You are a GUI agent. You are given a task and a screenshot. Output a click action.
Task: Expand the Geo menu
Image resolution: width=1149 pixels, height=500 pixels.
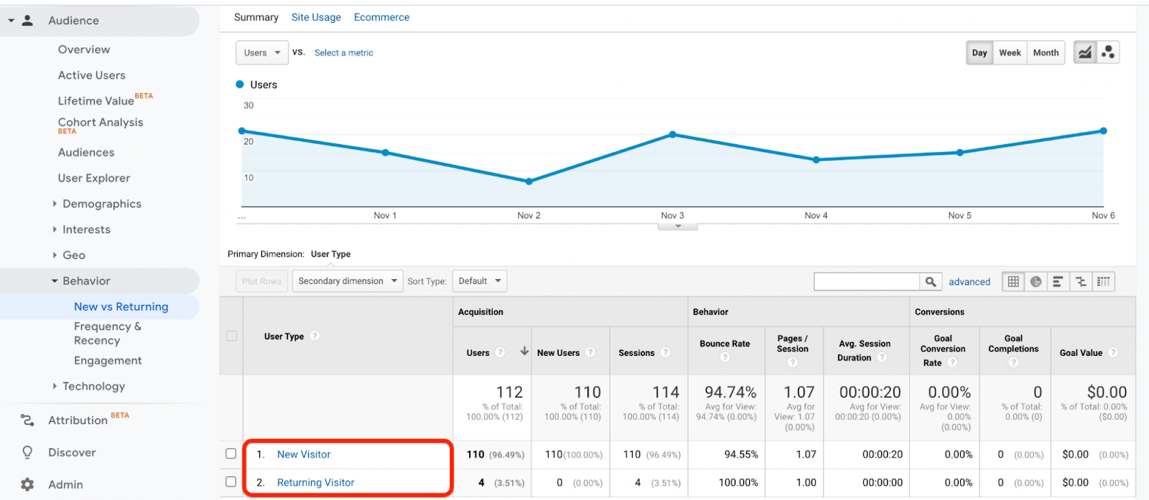click(55, 255)
